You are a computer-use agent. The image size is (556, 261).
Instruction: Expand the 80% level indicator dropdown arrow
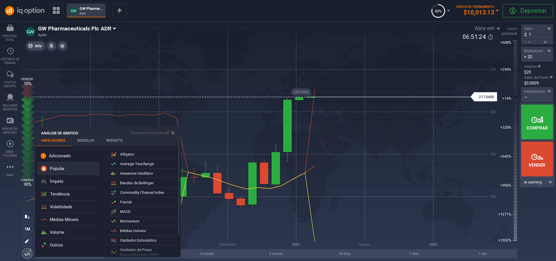click(x=448, y=11)
